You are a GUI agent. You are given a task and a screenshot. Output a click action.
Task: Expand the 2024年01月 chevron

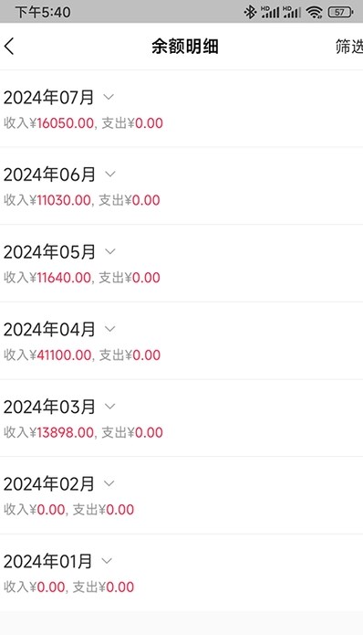(x=107, y=561)
